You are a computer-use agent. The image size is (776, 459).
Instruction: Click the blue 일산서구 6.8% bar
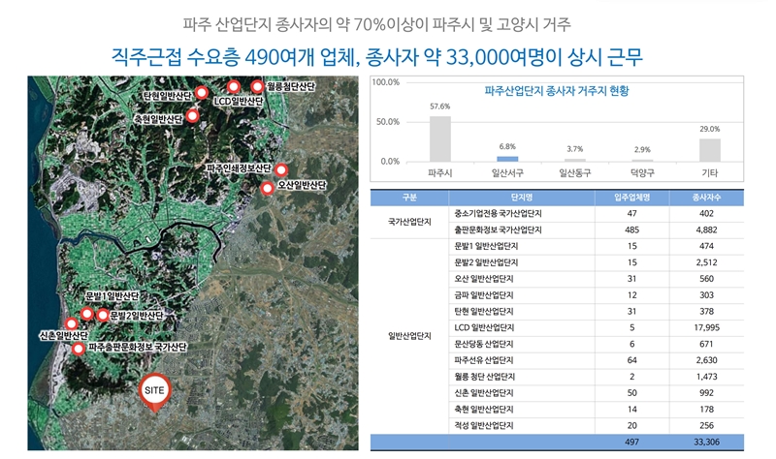point(507,158)
